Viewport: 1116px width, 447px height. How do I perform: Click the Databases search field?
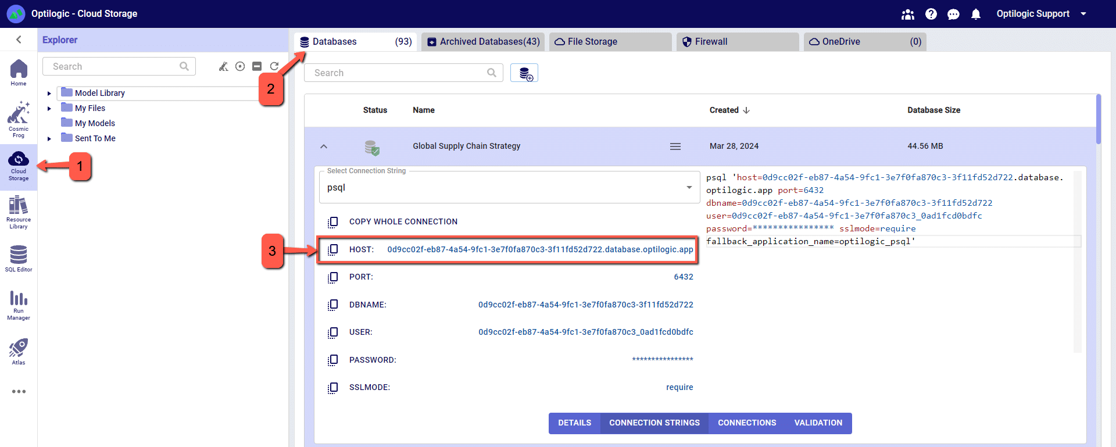coord(403,73)
